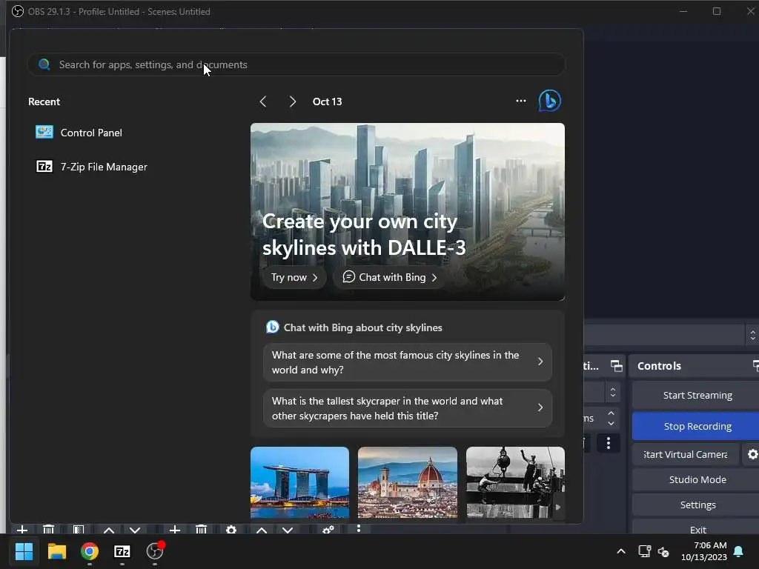
Task: Remove source using second OBS trash icon
Action: coord(202,530)
